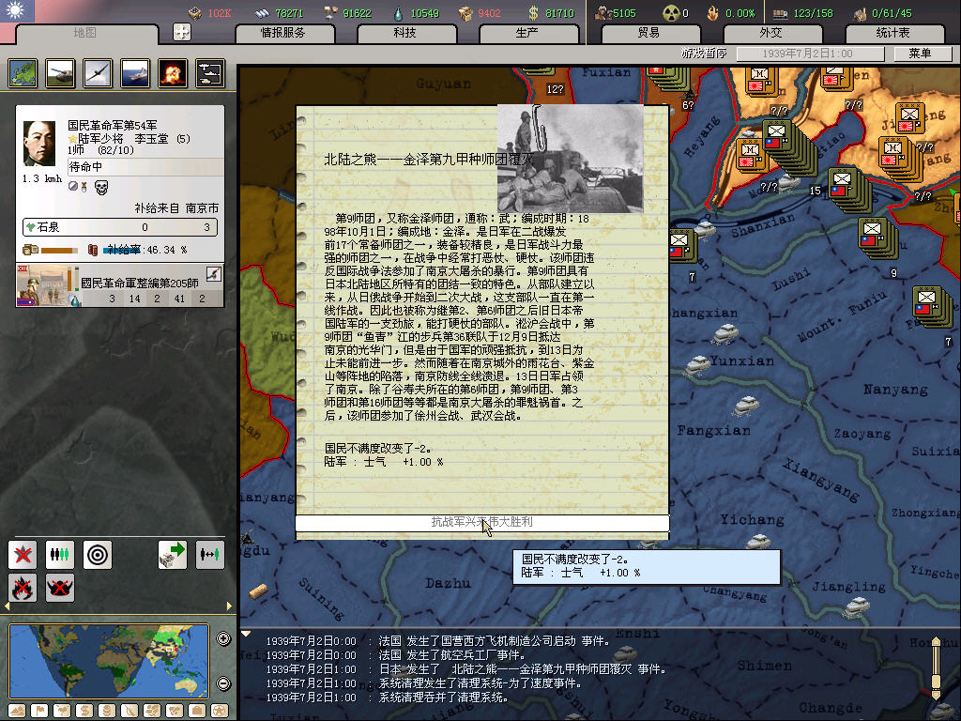Viewport: 961px width, 721px height.
Task: Zoom out the minimap with minus
Action: 223,683
